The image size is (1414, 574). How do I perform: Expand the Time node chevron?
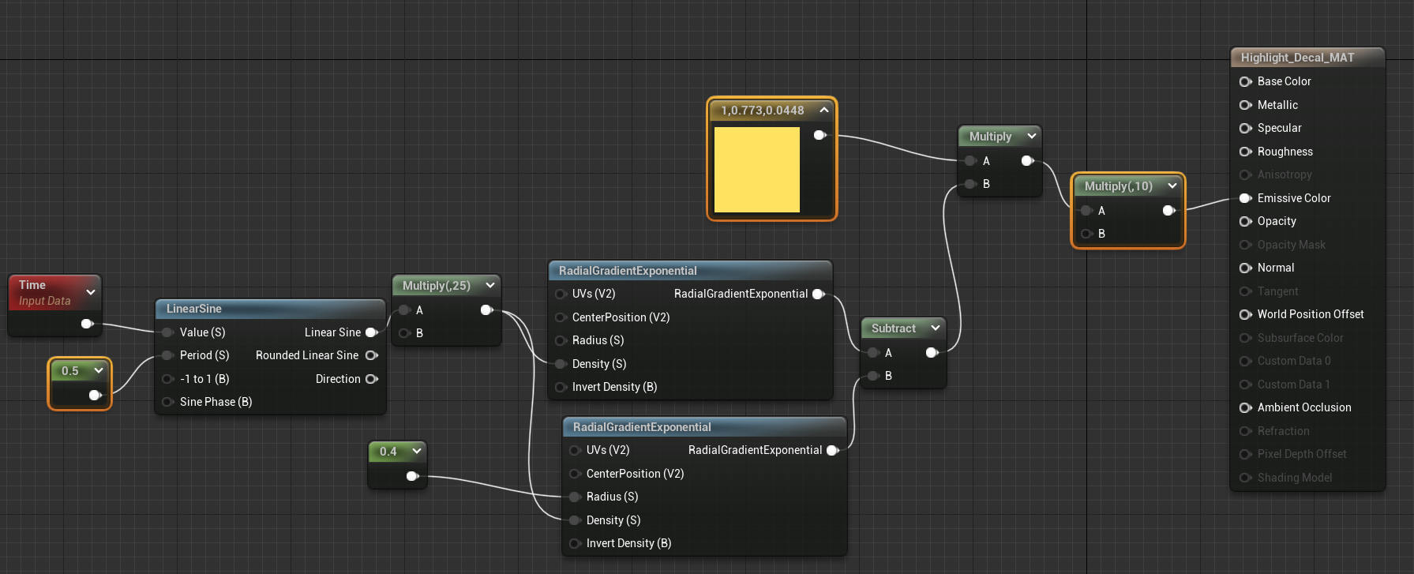point(91,292)
